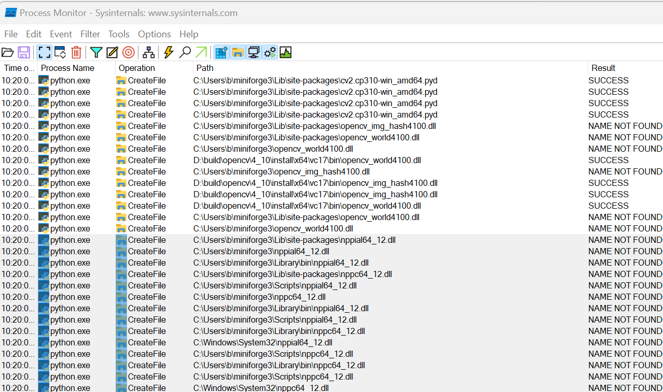Viewport: 663px width, 392px height.
Task: Open the File menu
Action: pyautogui.click(x=11, y=34)
